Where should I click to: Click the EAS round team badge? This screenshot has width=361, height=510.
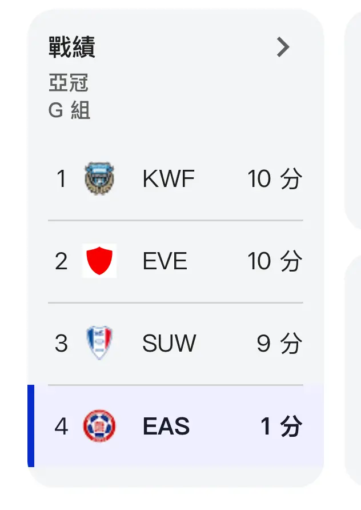click(99, 426)
